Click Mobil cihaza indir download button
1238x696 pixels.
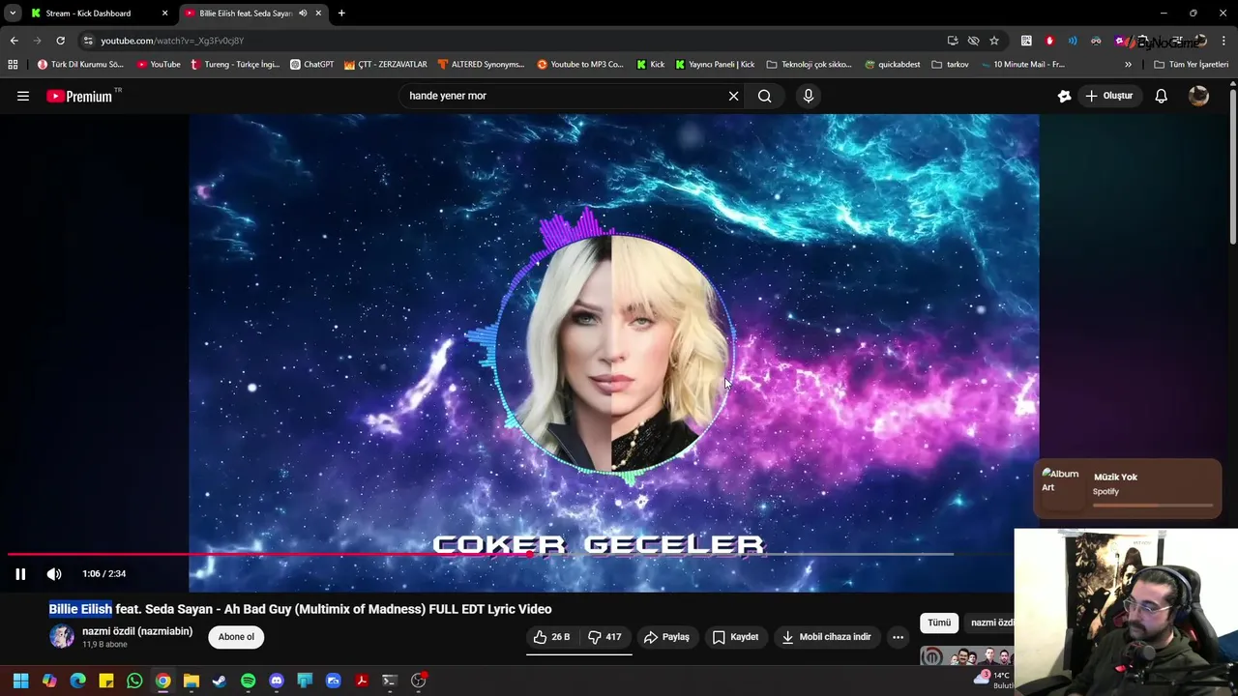point(827,637)
